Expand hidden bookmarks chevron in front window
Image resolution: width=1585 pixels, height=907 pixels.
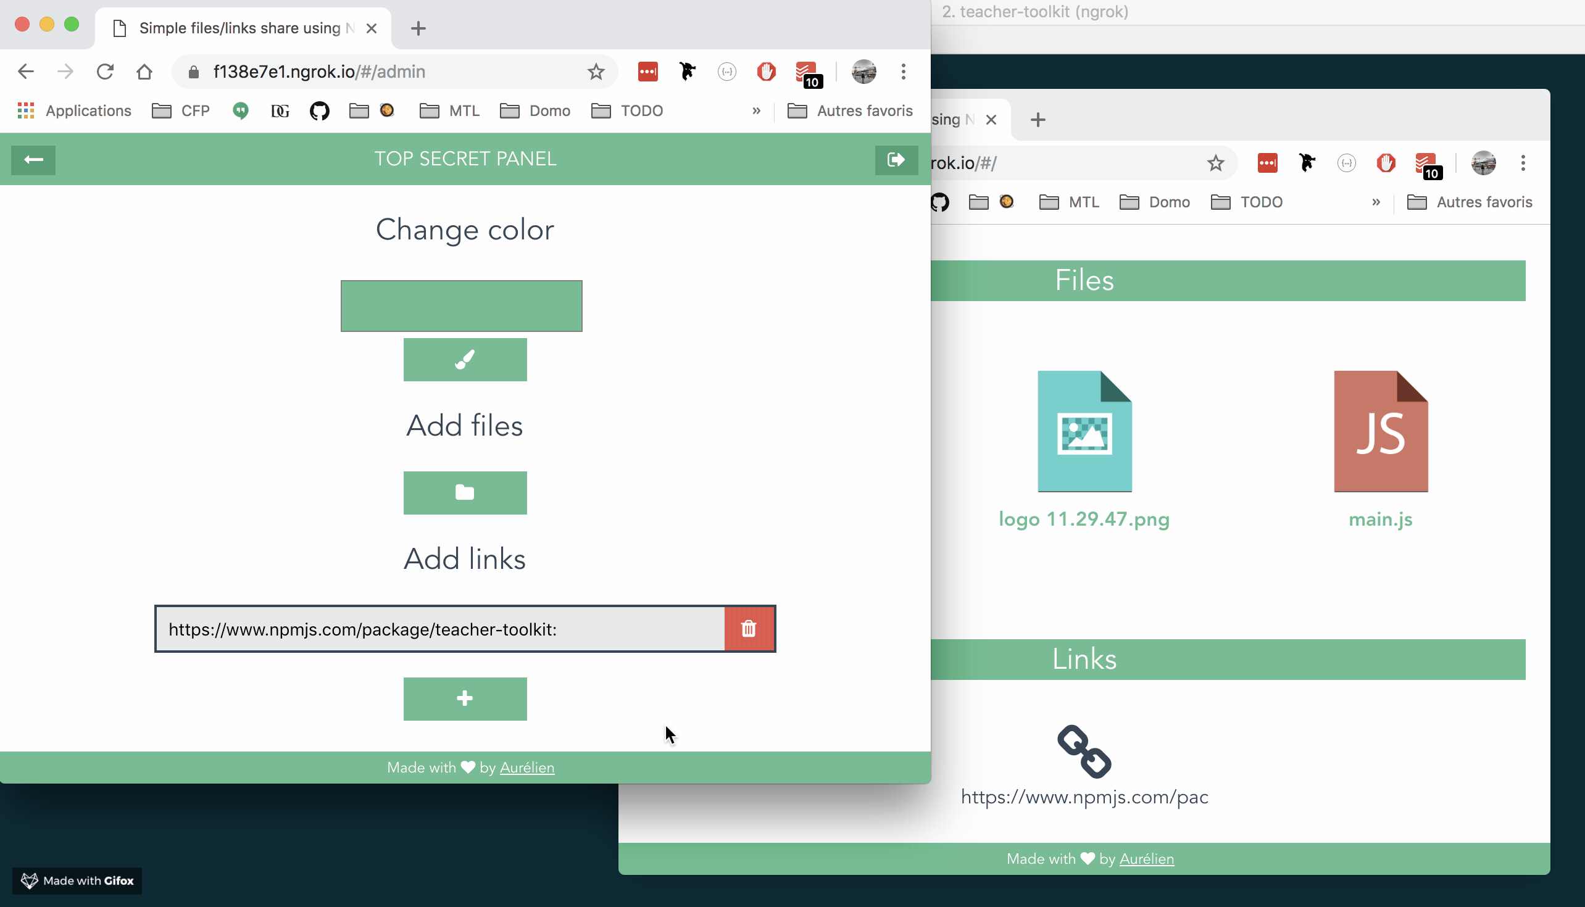[755, 111]
